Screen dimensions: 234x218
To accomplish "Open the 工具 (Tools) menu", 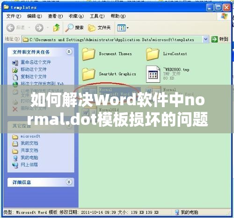I will pyautogui.click(x=97, y=16).
